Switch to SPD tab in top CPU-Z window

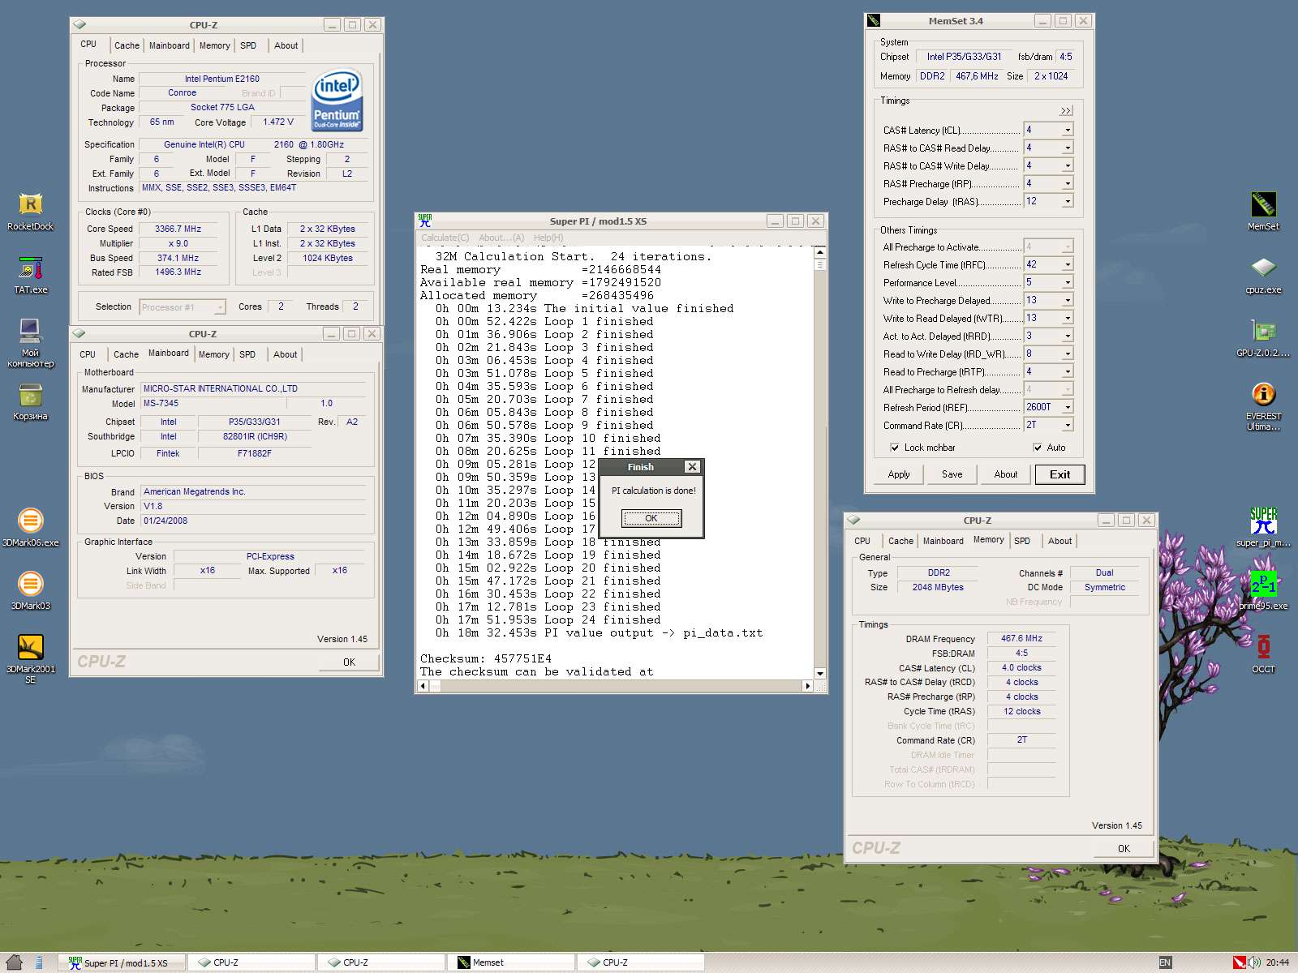tap(248, 45)
